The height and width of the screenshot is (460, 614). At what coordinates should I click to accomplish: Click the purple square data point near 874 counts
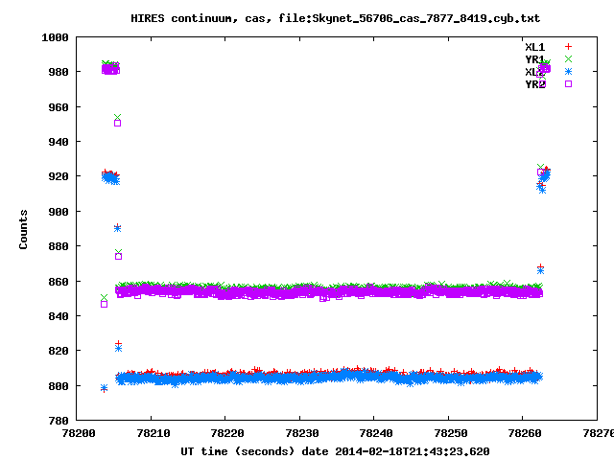point(118,256)
